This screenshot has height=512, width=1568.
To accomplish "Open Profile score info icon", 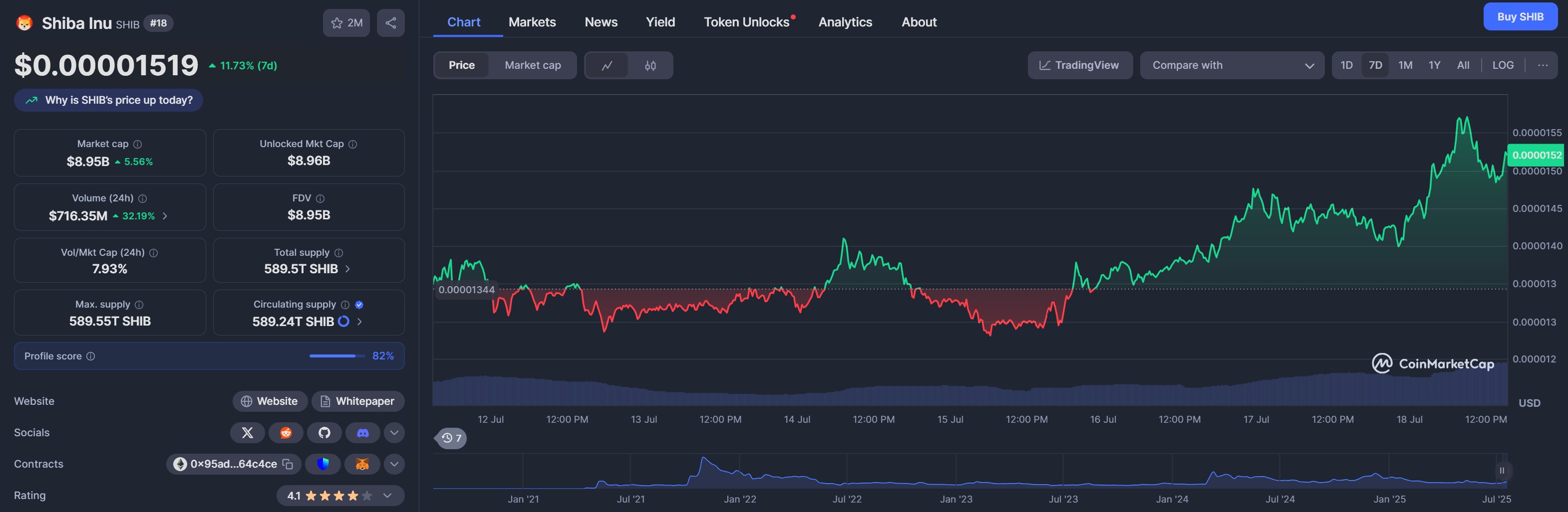I will click(91, 356).
